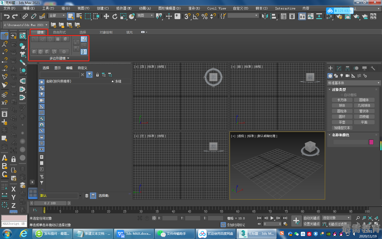The width and height of the screenshot is (382, 239).
Task: Create a 长方体 box primitive
Action: tap(342, 100)
